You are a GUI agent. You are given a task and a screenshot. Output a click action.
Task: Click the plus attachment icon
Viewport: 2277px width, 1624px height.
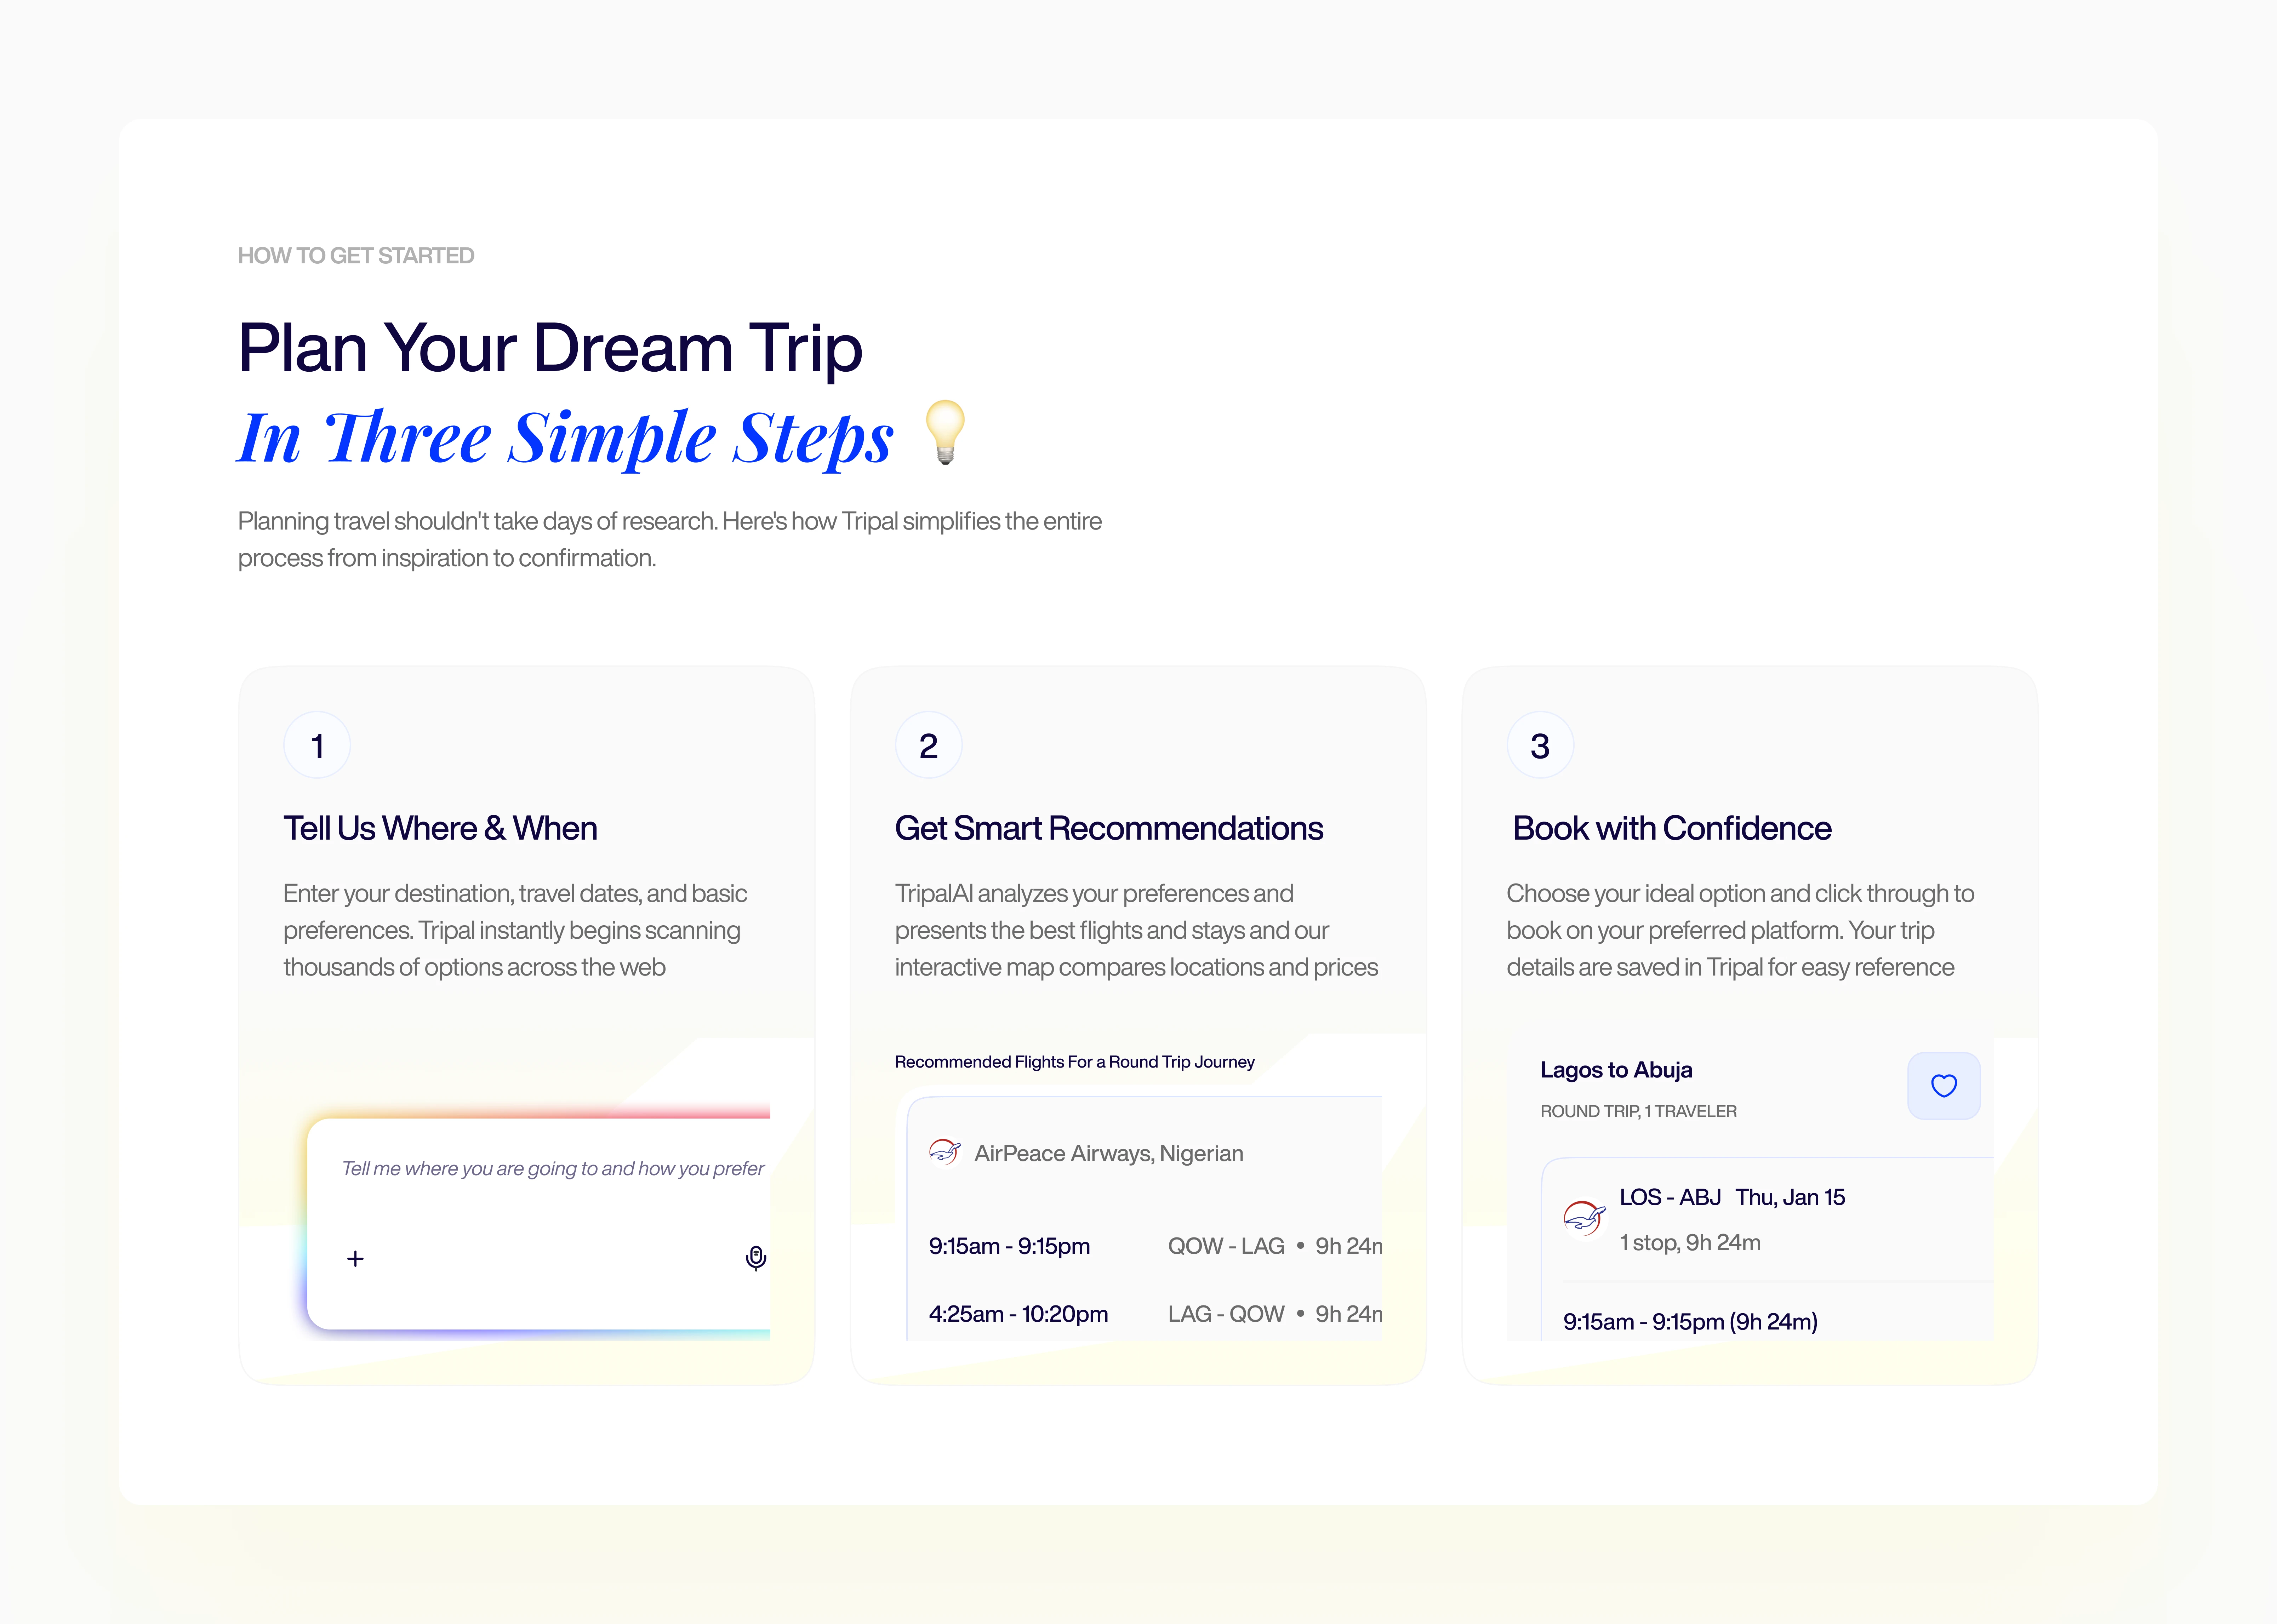[x=355, y=1259]
